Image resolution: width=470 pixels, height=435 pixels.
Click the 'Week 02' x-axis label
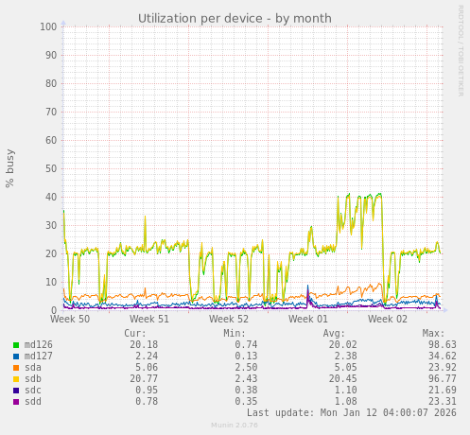pos(388,319)
